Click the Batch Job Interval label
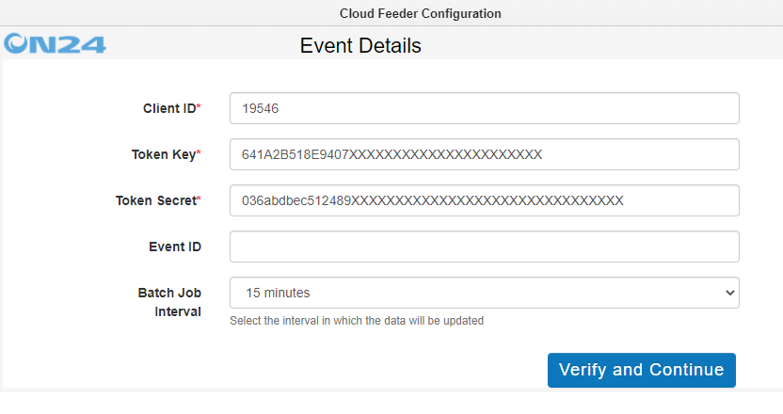 (169, 302)
